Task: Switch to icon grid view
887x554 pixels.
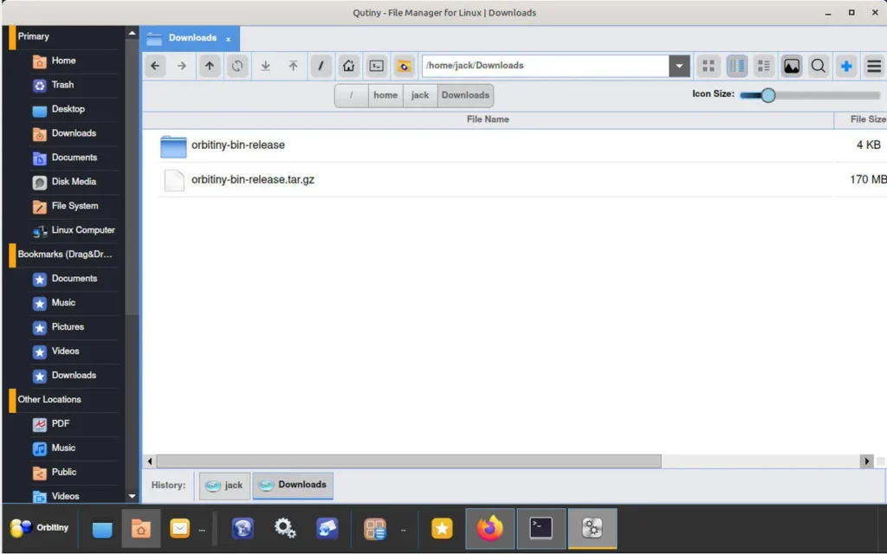Action: (709, 66)
